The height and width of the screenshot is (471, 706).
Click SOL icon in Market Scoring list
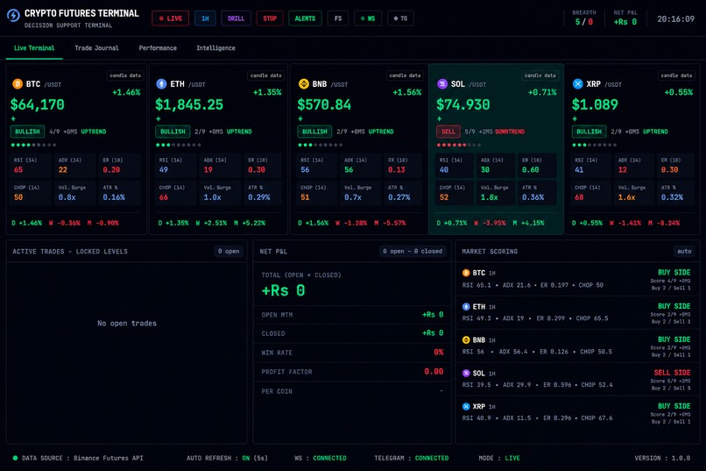tap(466, 373)
